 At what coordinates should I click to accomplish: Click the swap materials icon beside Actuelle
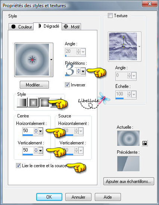144,143
